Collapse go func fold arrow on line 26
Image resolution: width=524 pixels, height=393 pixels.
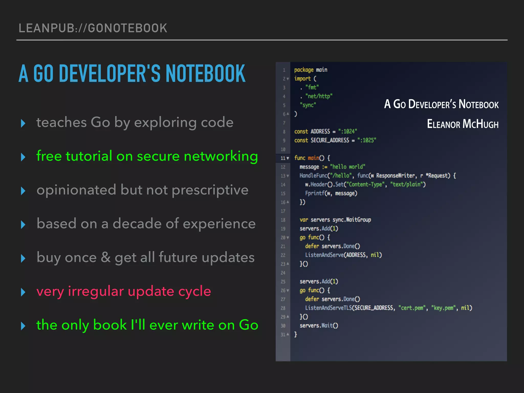[x=288, y=291]
